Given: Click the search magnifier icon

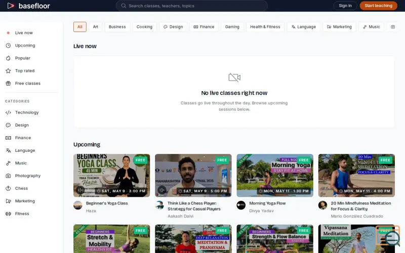Looking at the screenshot, I should [124, 6].
